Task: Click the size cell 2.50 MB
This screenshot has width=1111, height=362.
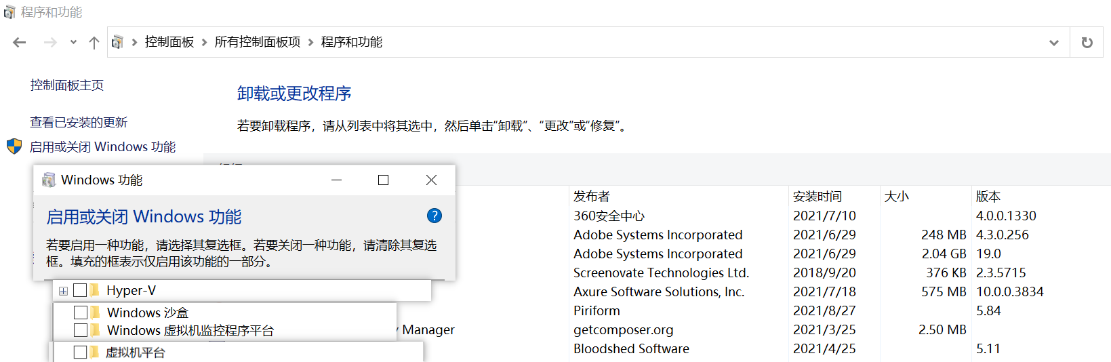Action: [942, 330]
